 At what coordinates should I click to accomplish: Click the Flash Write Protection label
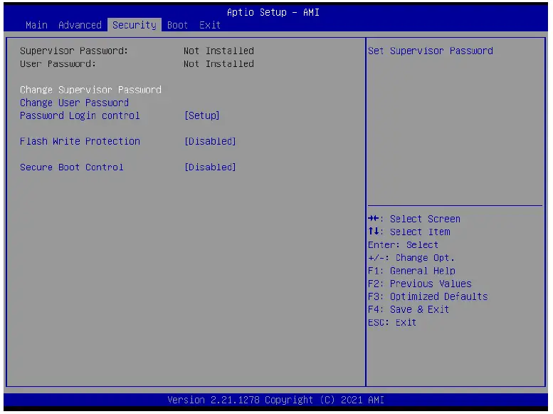80,142
